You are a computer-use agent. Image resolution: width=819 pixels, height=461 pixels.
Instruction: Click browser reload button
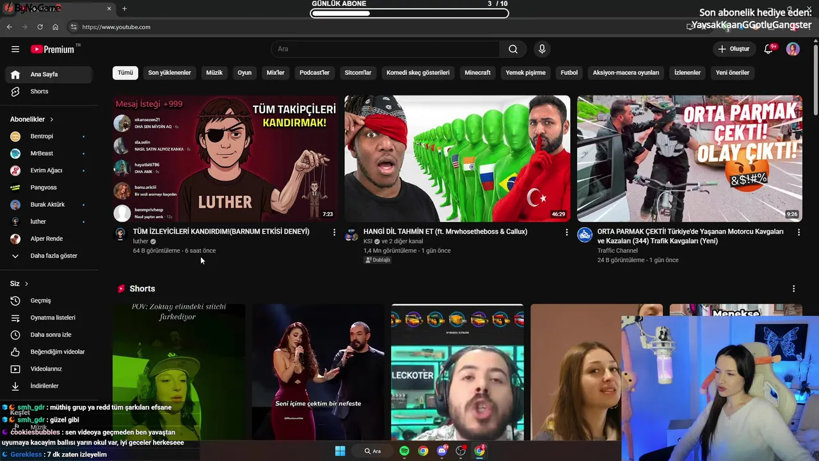[40, 27]
